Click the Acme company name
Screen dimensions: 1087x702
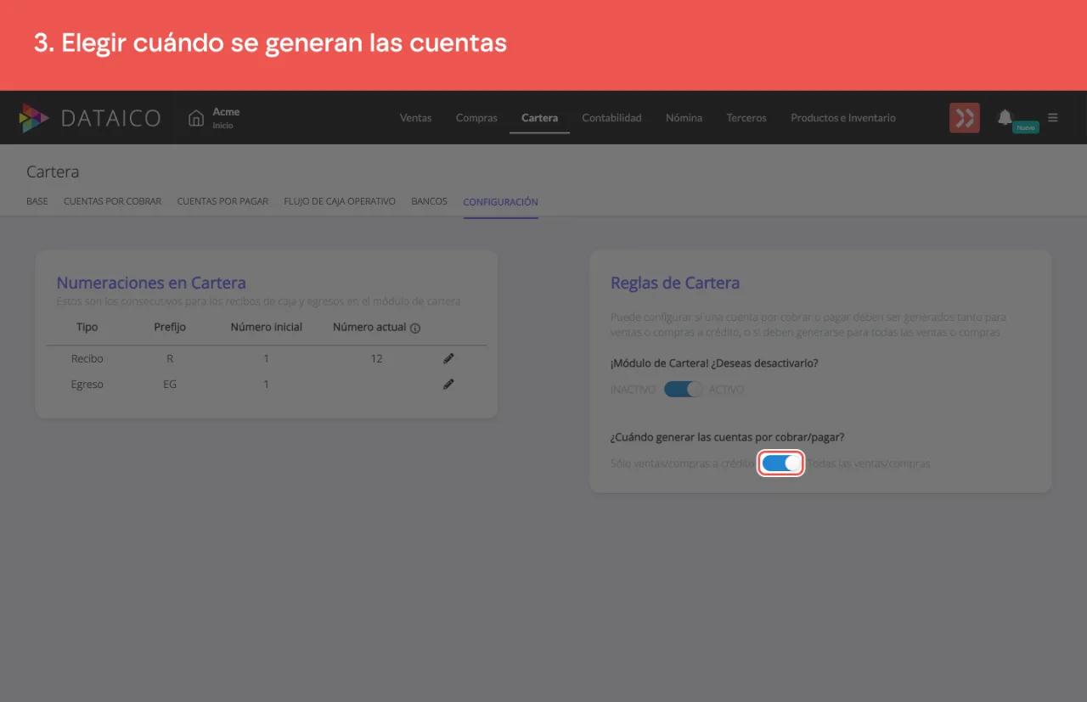[226, 112]
